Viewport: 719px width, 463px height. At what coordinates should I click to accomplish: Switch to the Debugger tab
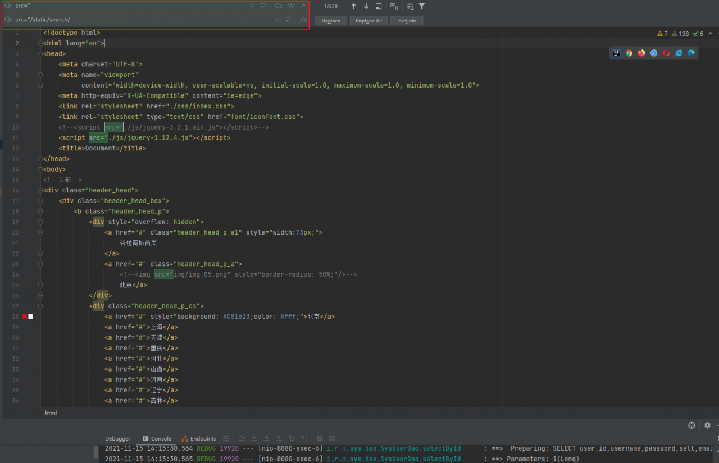click(117, 438)
